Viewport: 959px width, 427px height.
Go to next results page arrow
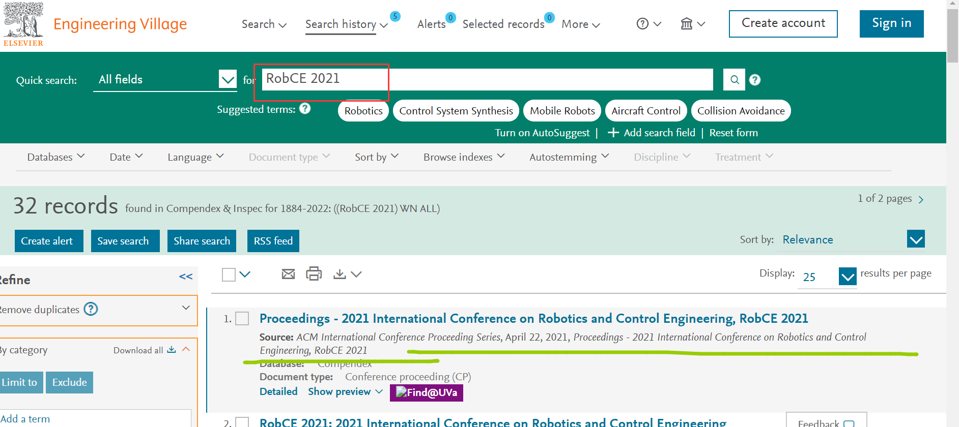click(x=921, y=199)
